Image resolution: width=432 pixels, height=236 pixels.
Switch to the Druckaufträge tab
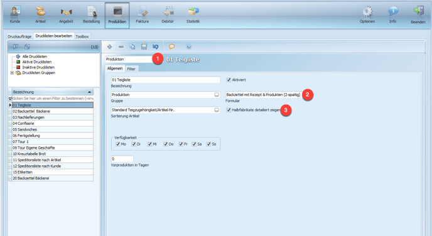point(19,36)
